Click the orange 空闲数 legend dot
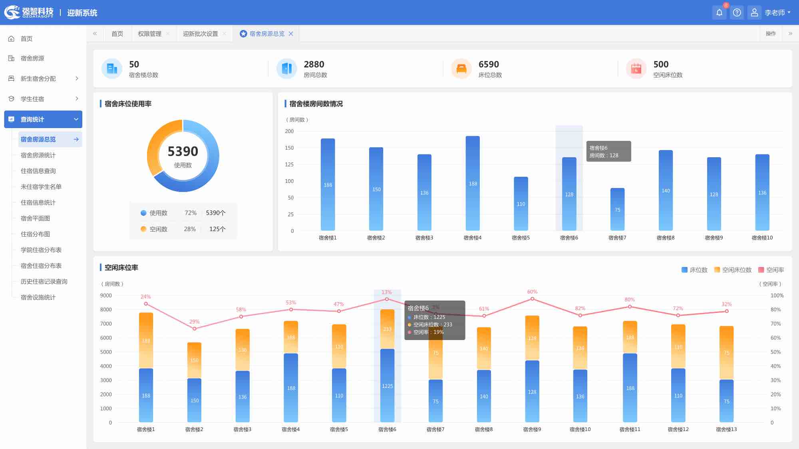Image resolution: width=799 pixels, height=449 pixels. click(143, 229)
